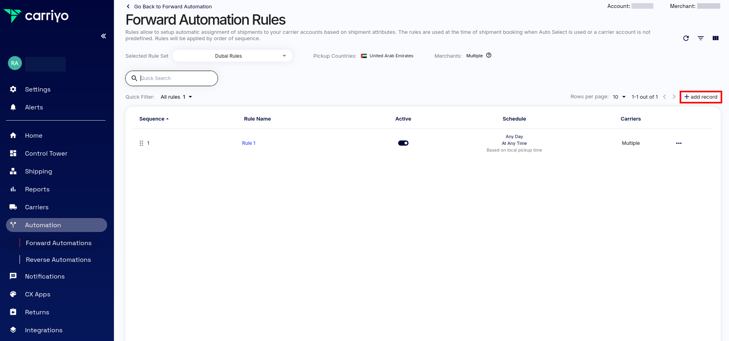
Task: Open the RA user avatar
Action: (x=15, y=63)
